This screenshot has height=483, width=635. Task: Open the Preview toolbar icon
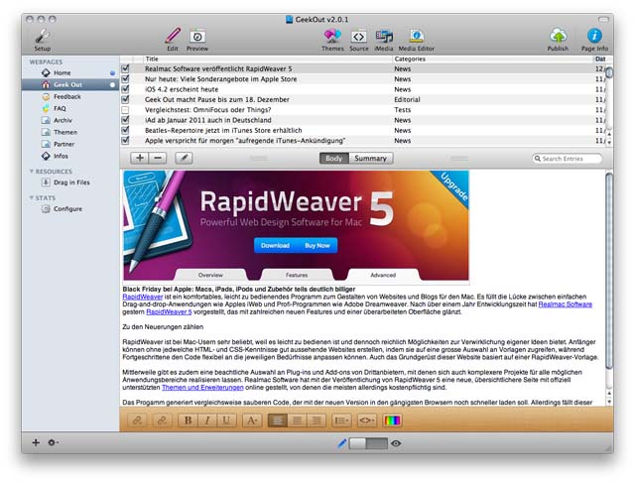pyautogui.click(x=197, y=40)
